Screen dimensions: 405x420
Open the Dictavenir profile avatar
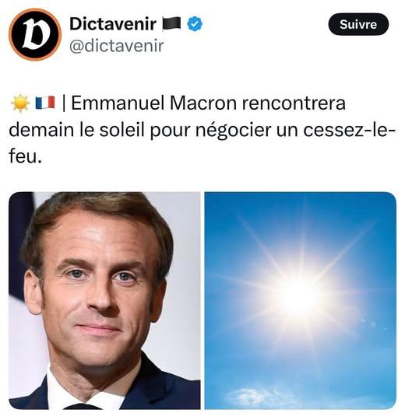coord(35,34)
